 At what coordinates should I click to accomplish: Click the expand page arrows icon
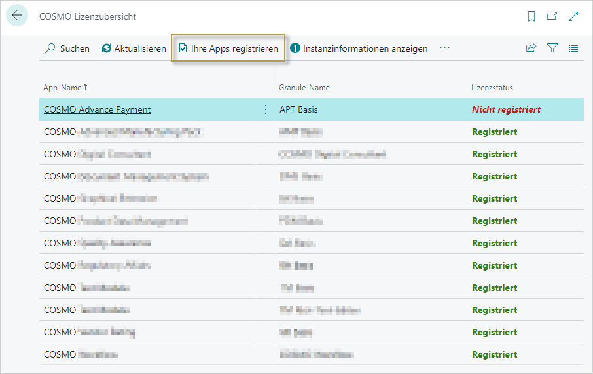(573, 16)
